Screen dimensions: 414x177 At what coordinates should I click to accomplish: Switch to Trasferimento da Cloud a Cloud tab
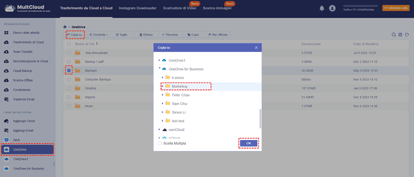[86, 8]
